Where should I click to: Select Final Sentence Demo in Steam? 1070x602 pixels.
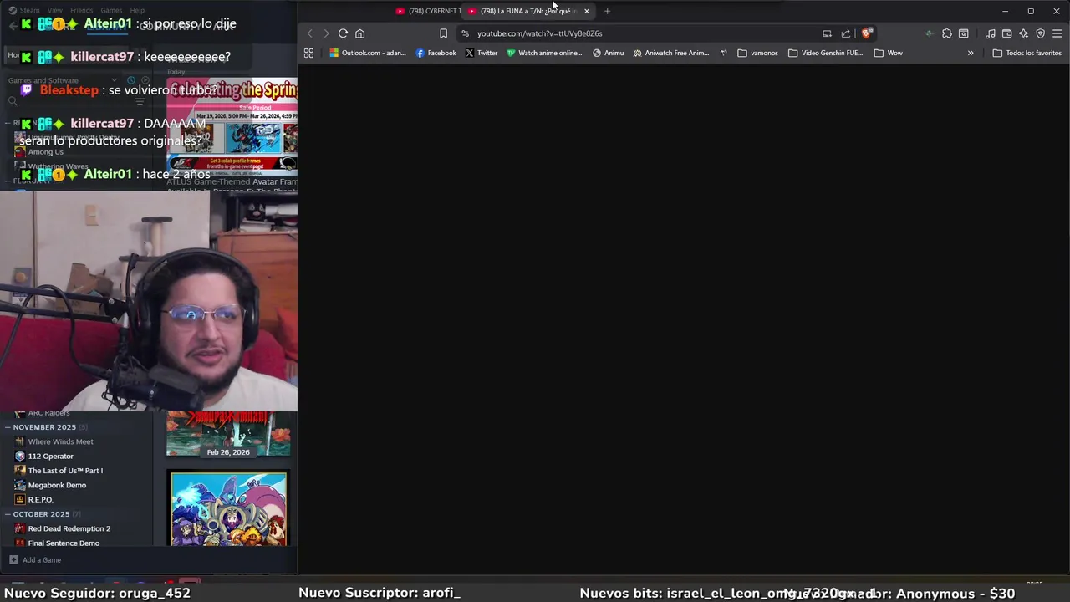tap(64, 543)
